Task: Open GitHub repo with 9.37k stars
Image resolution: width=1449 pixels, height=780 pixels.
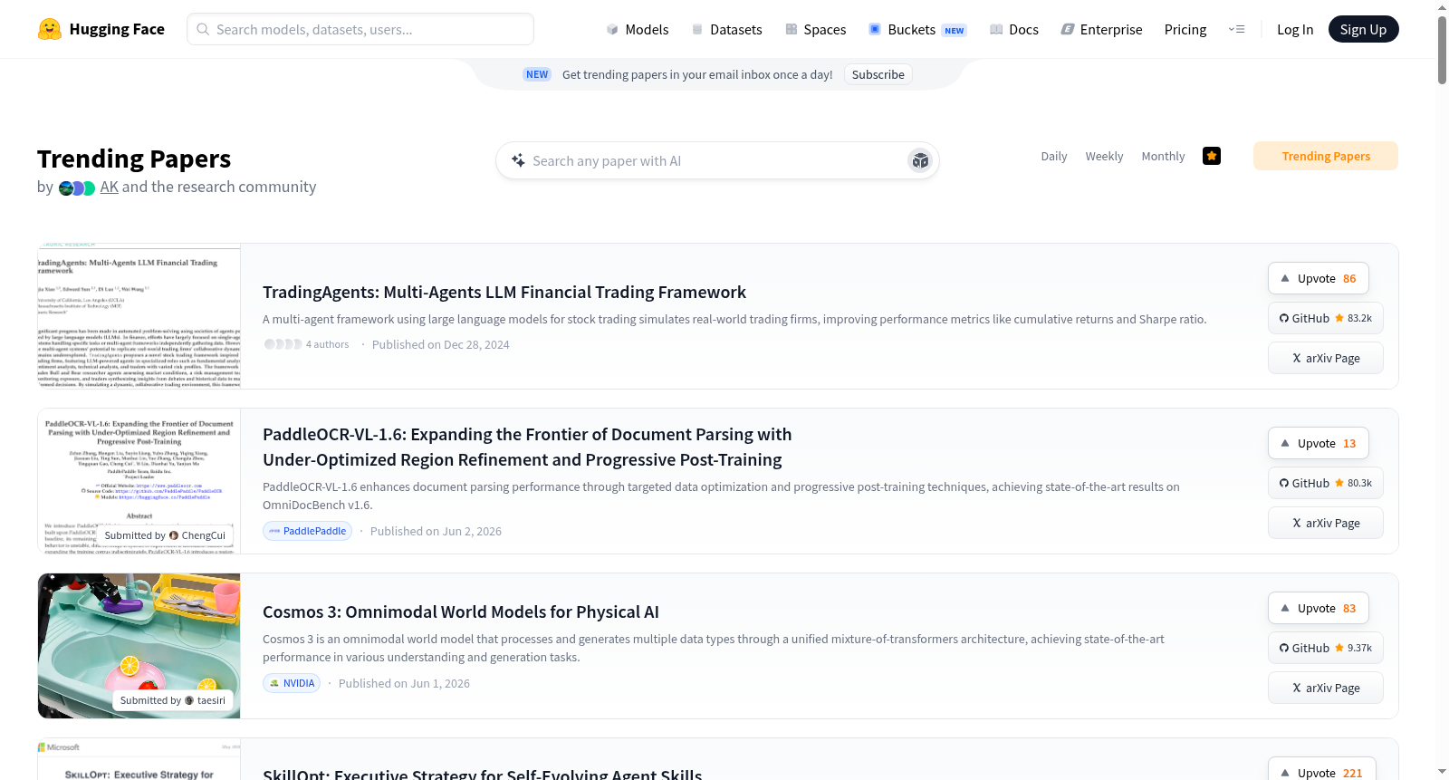Action: click(1326, 648)
